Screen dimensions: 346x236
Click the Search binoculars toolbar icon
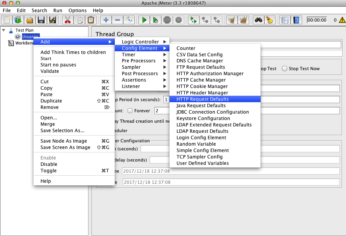(x=258, y=20)
